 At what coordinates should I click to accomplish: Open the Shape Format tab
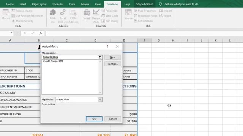pos(144,4)
